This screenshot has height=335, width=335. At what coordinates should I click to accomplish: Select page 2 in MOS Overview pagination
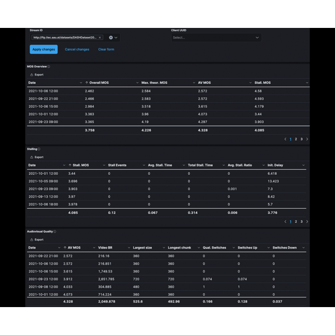click(296, 139)
